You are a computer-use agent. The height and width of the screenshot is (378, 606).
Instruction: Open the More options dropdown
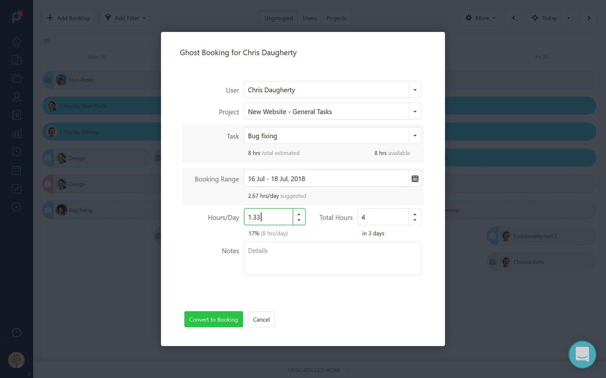click(480, 18)
